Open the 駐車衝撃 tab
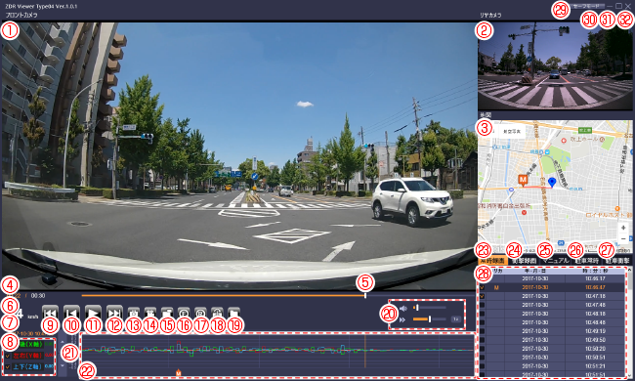The image size is (635, 381). (x=617, y=260)
